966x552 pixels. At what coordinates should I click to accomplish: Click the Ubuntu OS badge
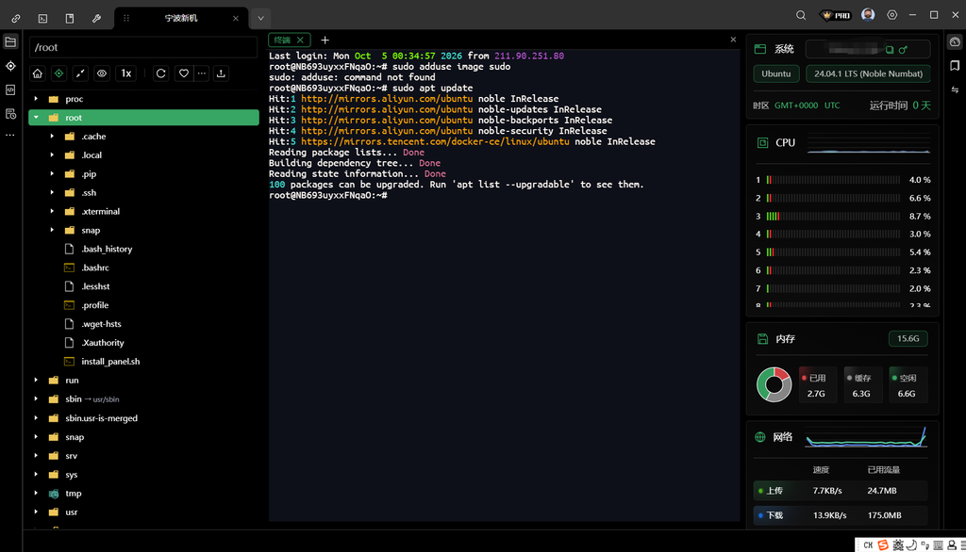[776, 73]
